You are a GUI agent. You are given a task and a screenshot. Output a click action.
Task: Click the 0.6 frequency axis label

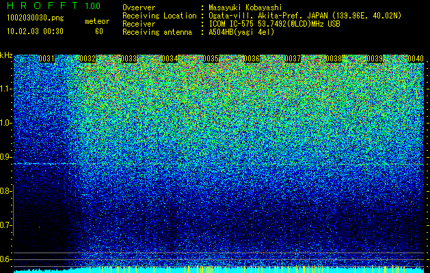(5, 259)
